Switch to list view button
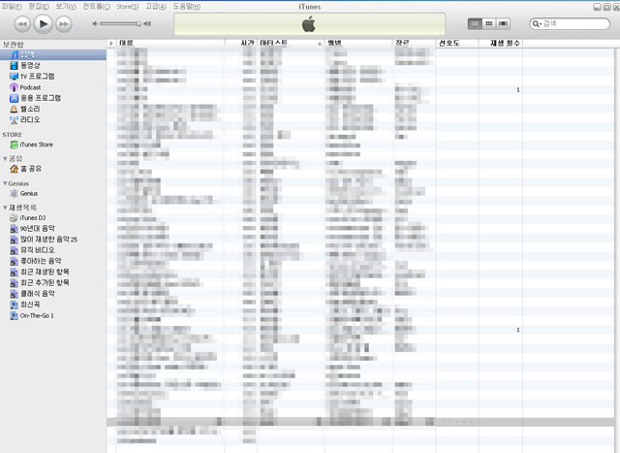 coord(475,23)
